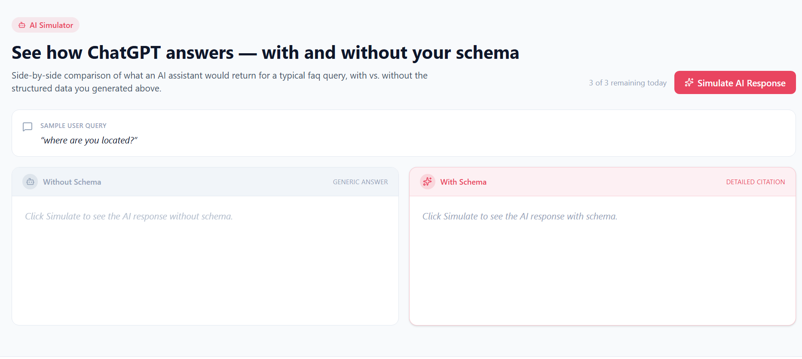This screenshot has height=359, width=802.
Task: Click the 3 of 3 remaining today counter
Action: click(x=628, y=82)
